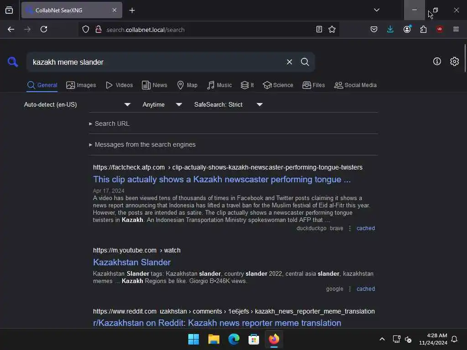467x350 pixels.
Task: Open options dots for YouTube result
Action: pos(350,288)
